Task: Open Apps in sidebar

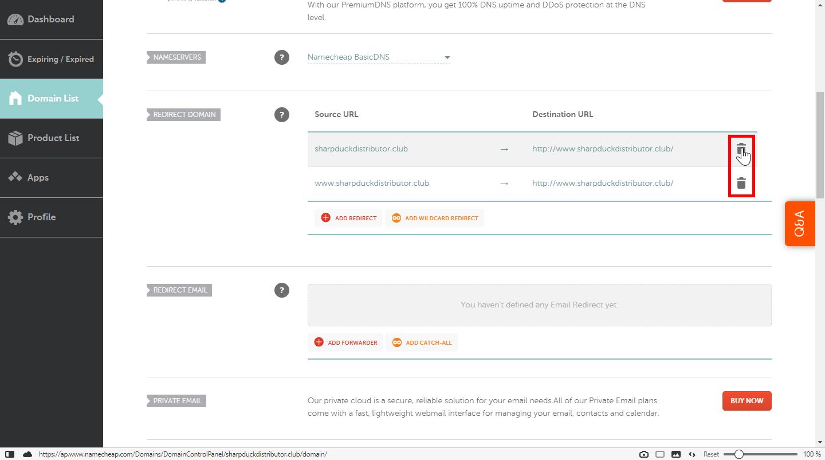Action: (x=52, y=178)
